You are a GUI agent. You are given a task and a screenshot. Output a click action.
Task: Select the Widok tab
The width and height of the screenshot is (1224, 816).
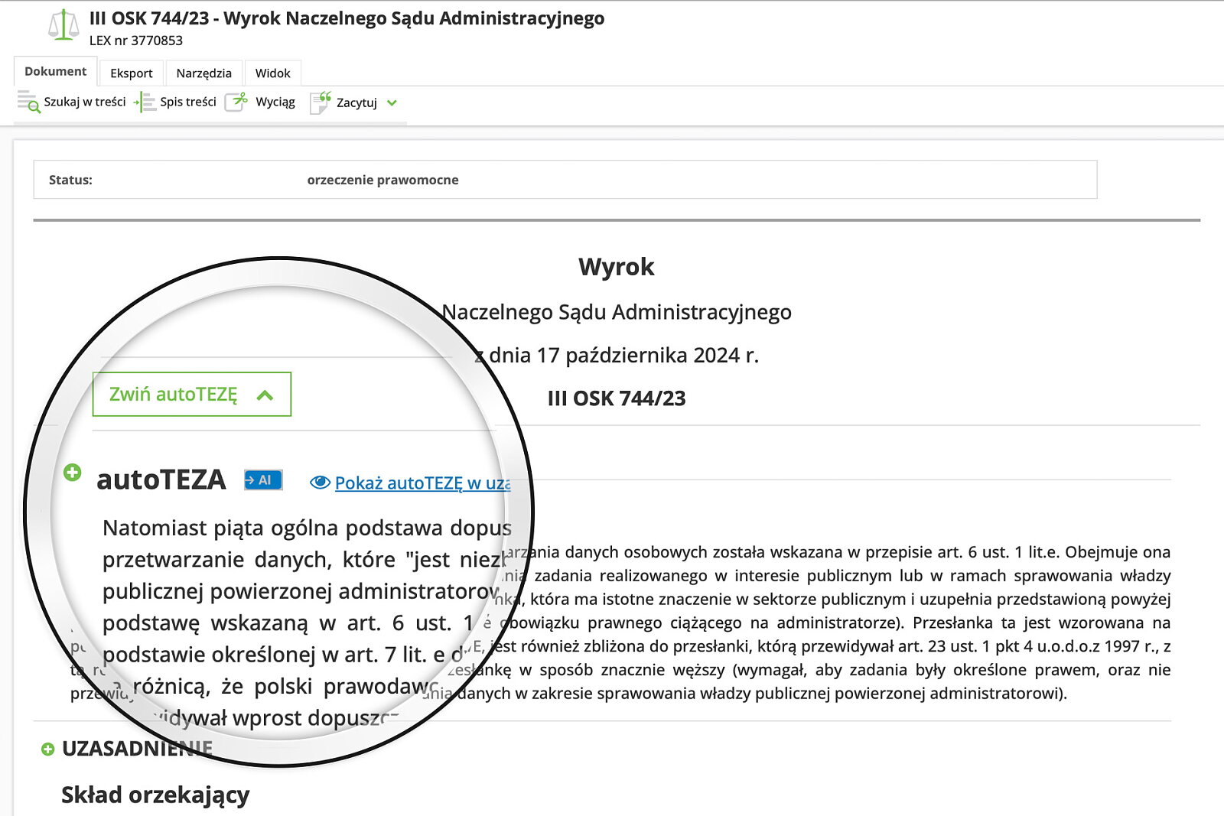[x=272, y=73]
